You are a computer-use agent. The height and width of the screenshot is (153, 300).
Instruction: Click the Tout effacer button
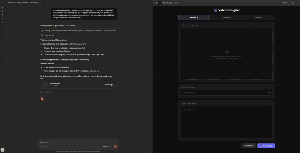pos(249,146)
